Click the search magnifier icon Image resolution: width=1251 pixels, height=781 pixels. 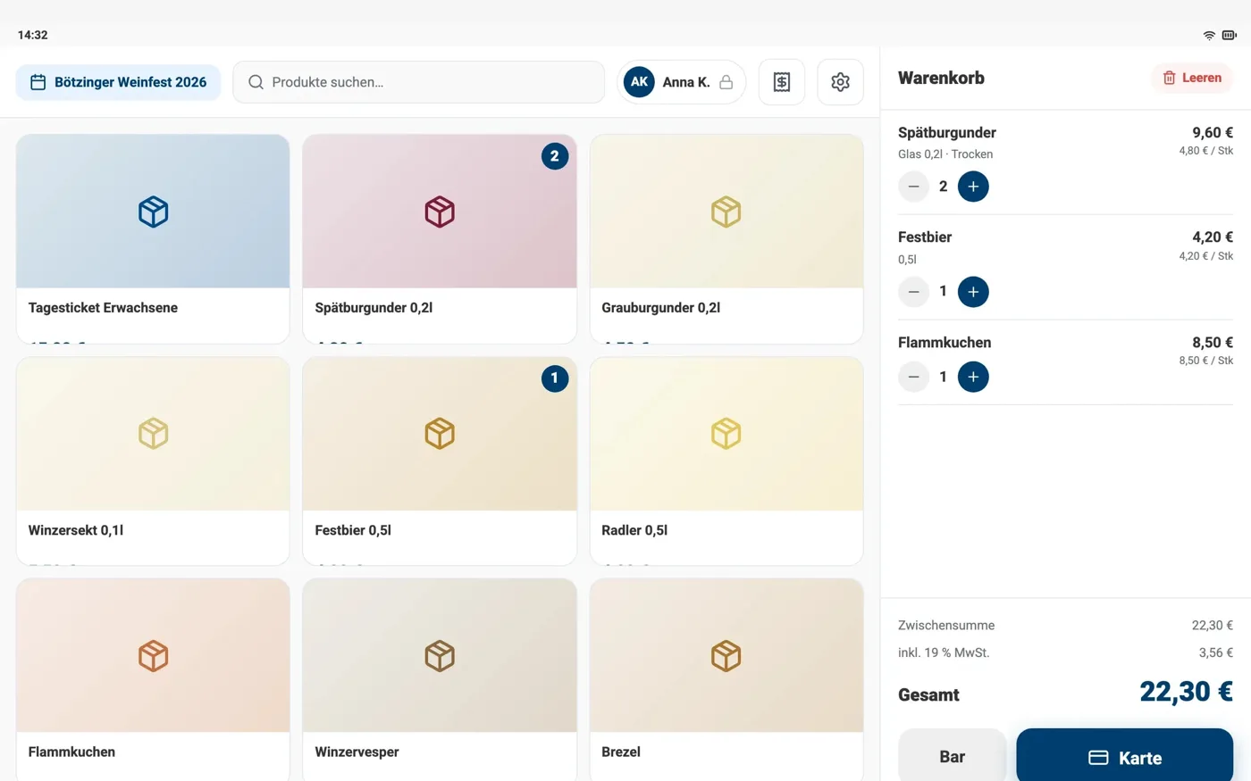(256, 82)
